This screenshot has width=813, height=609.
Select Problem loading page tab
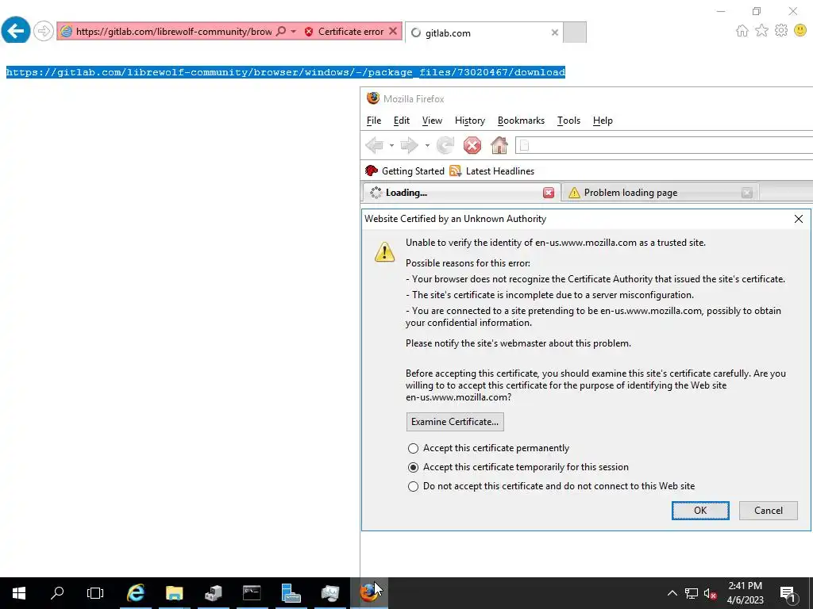pyautogui.click(x=660, y=193)
